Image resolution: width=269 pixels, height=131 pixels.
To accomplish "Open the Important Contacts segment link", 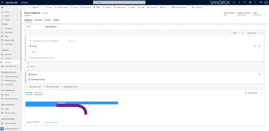I will click(38, 79).
